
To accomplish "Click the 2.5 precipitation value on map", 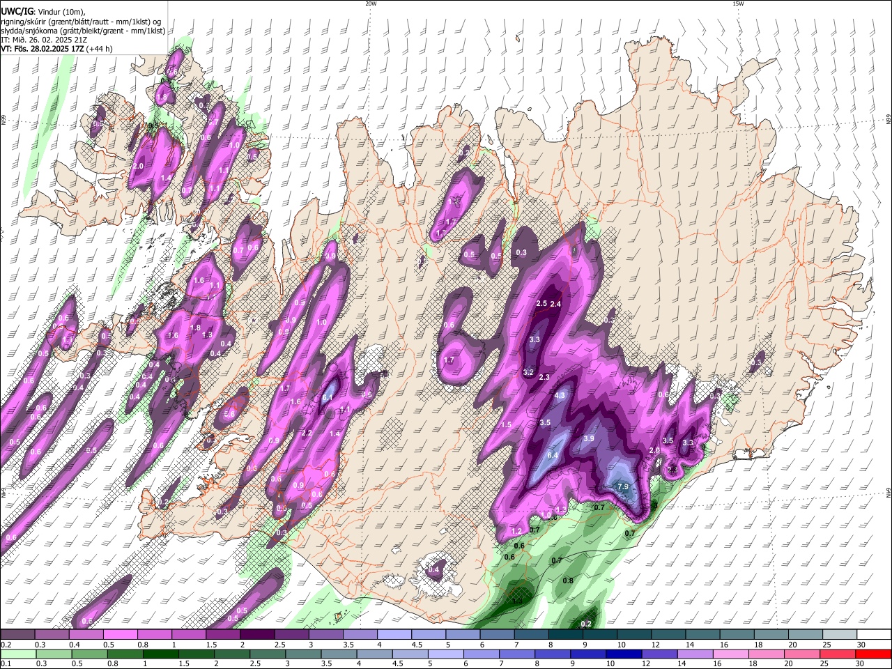I will click(541, 303).
